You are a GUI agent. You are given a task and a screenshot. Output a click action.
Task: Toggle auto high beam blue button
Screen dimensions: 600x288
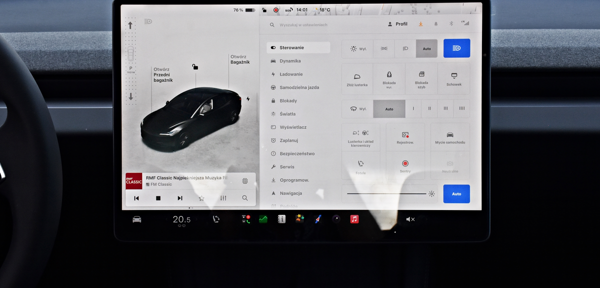click(x=456, y=48)
